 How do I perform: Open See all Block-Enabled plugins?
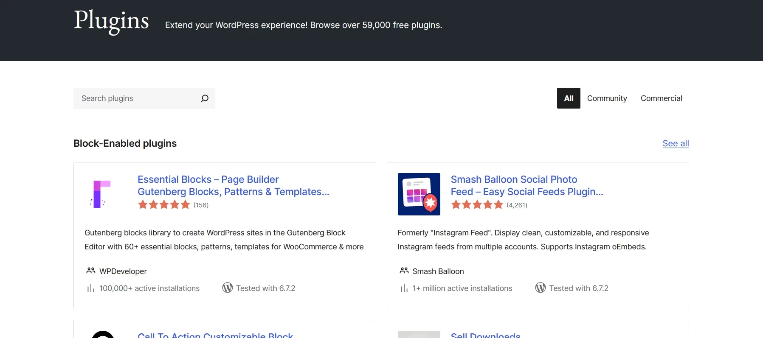(676, 144)
